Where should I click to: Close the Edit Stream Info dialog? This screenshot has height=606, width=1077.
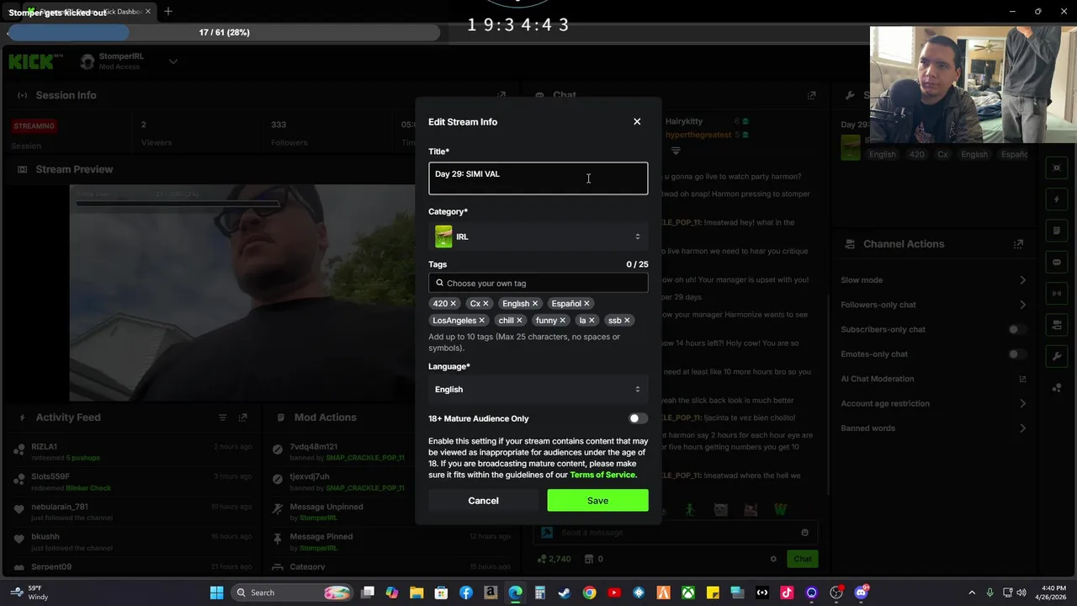point(637,121)
